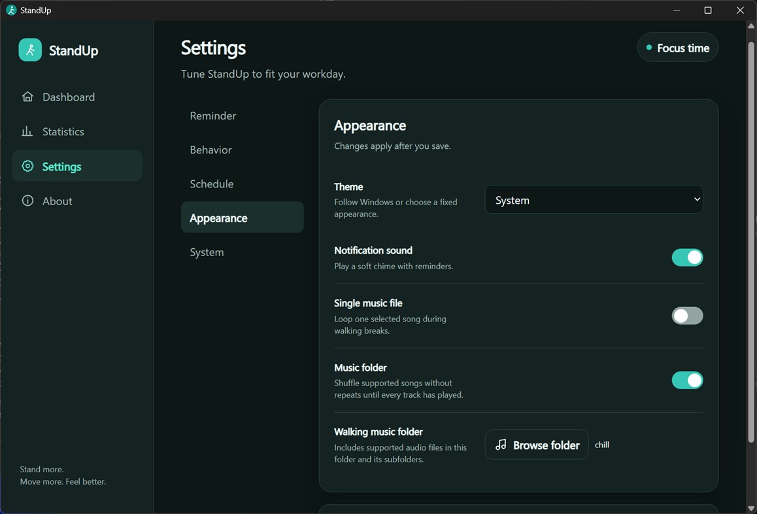757x514 pixels.
Task: Click the Browse folder button
Action: coord(536,445)
